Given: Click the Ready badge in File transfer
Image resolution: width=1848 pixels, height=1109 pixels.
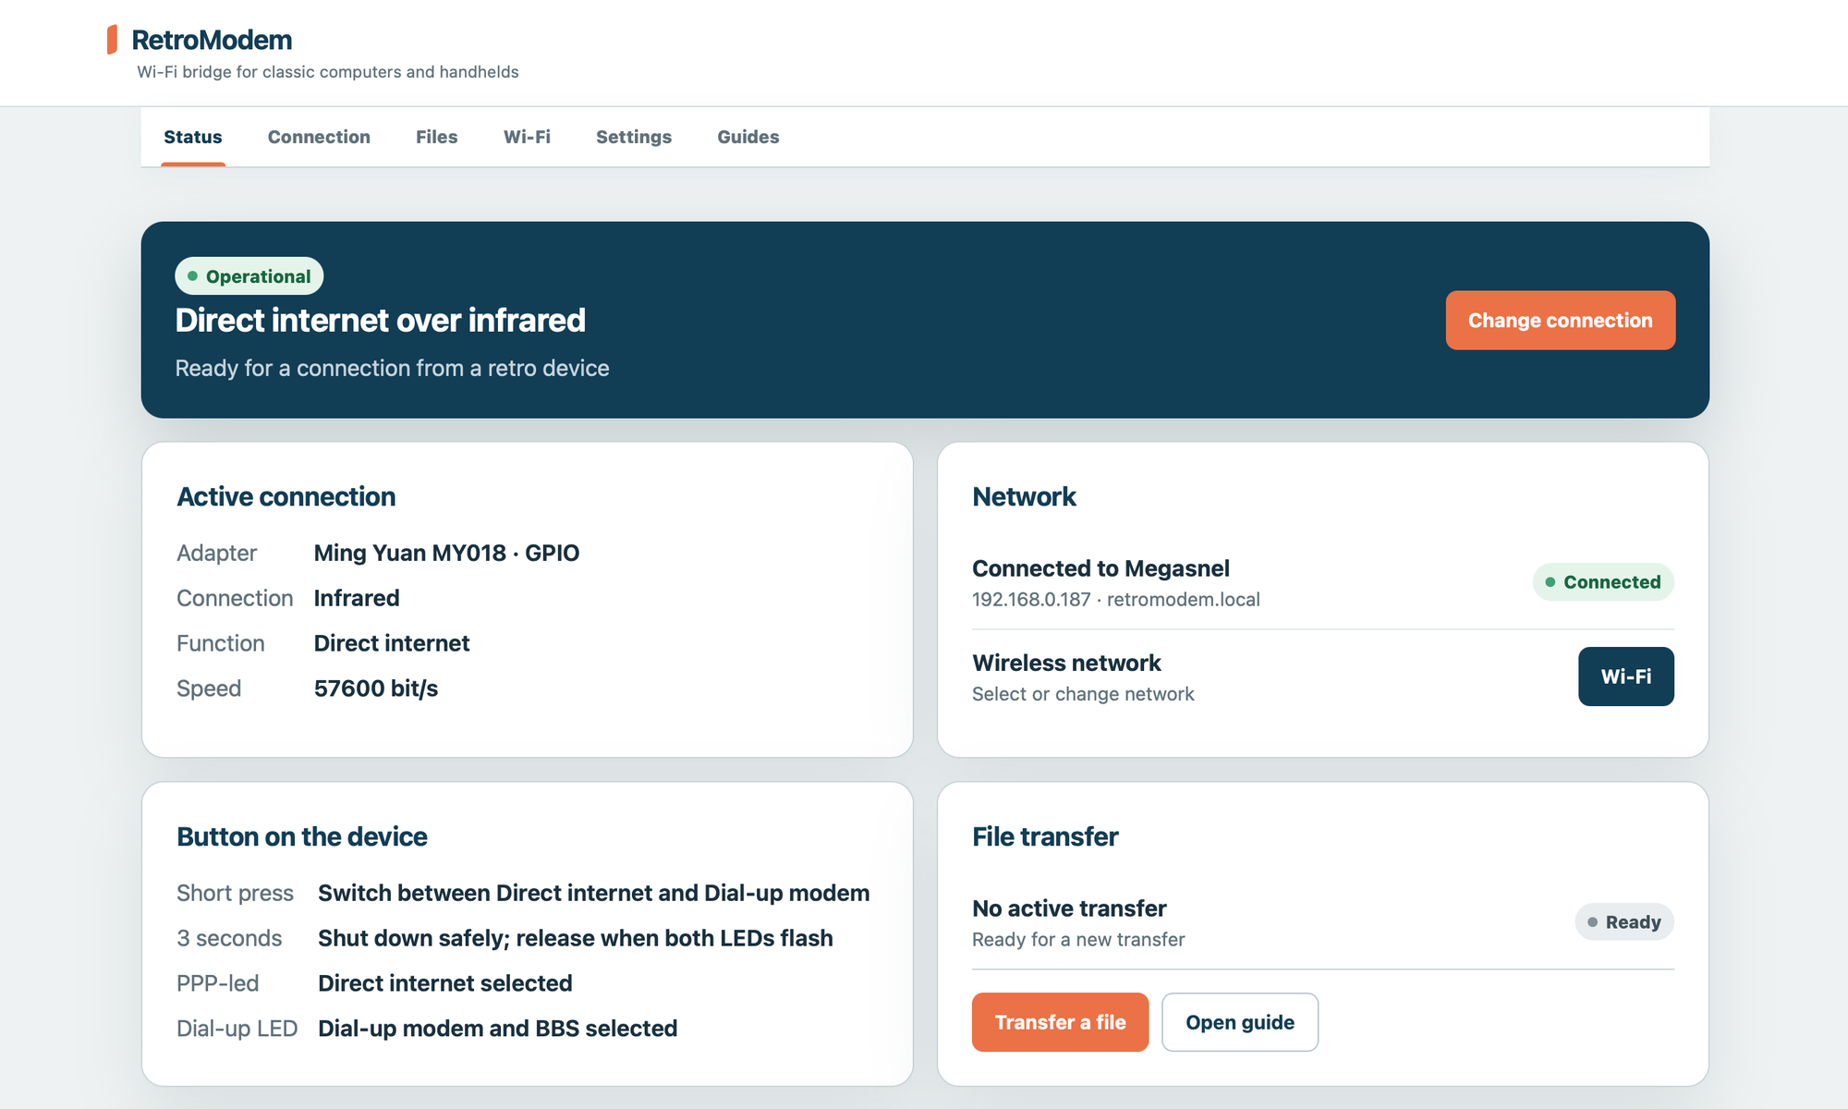Looking at the screenshot, I should click(1624, 922).
